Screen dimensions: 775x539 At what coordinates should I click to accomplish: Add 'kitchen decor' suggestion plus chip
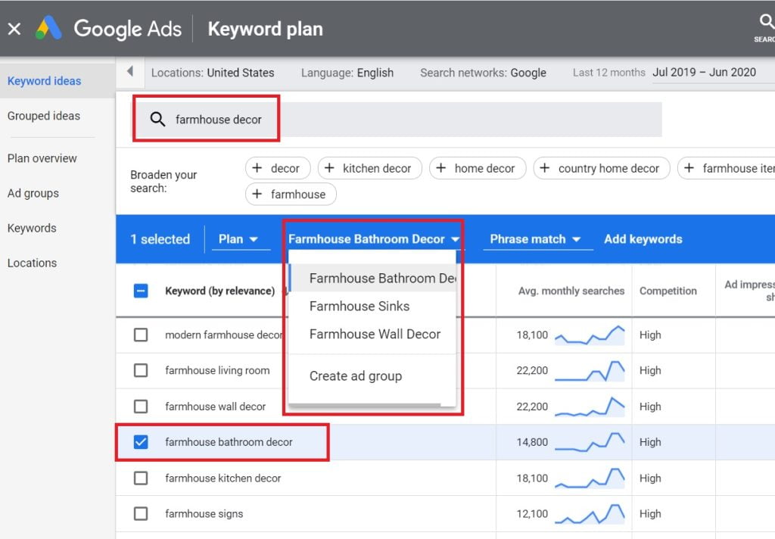point(369,168)
